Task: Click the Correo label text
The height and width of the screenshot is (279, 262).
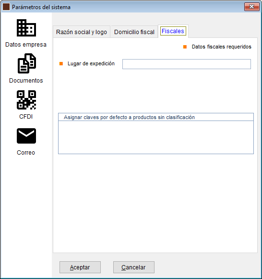Action: 26,153
